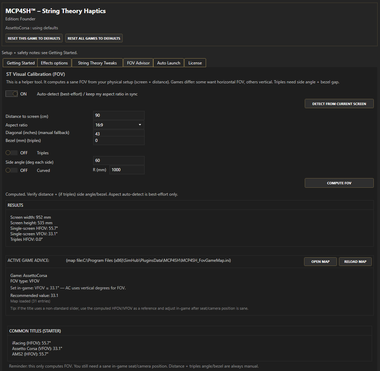380x371 pixels.
Task: Open the FOV game map file
Action: tap(320, 261)
